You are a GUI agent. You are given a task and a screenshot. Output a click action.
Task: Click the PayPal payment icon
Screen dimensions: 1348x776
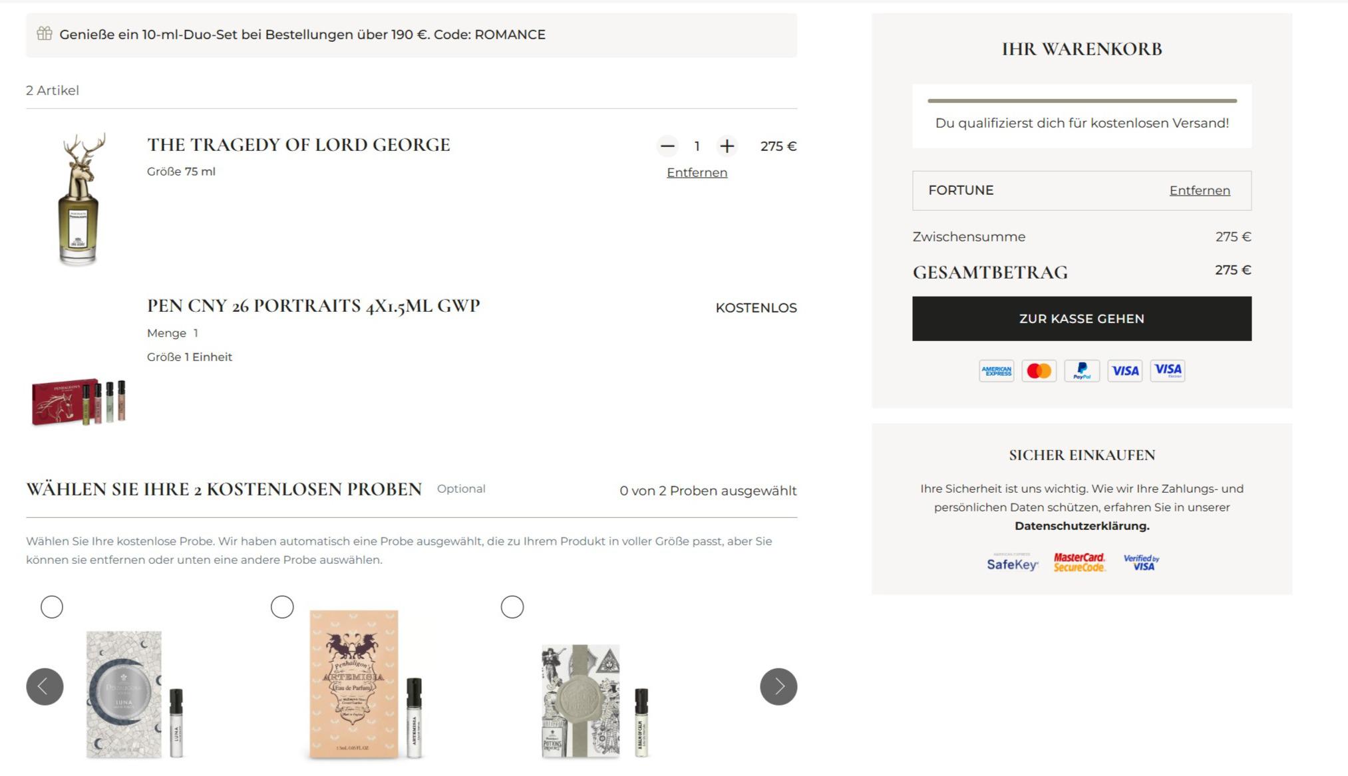pyautogui.click(x=1082, y=370)
